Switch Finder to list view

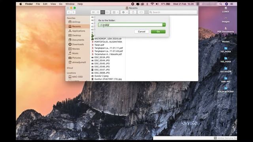(x=98, y=12)
